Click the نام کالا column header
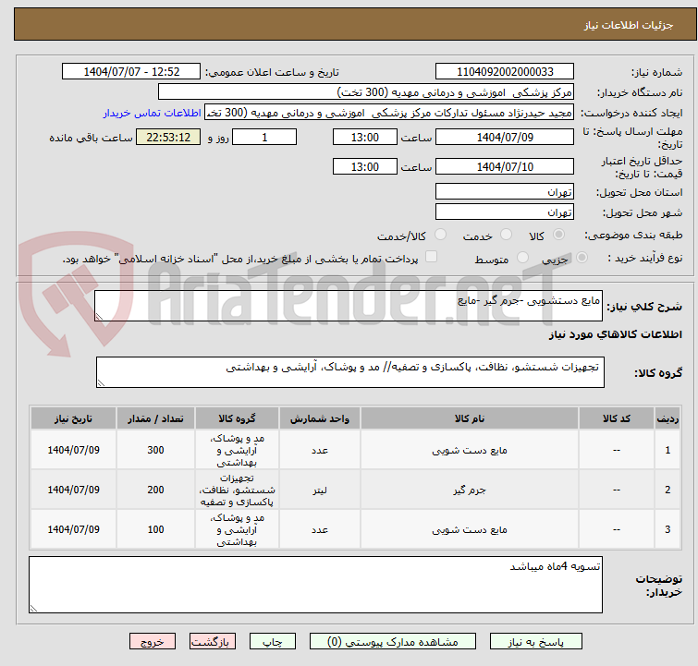The image size is (698, 666). (x=469, y=418)
